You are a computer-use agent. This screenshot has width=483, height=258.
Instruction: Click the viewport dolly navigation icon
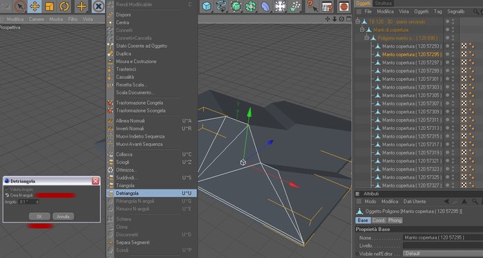(x=334, y=19)
